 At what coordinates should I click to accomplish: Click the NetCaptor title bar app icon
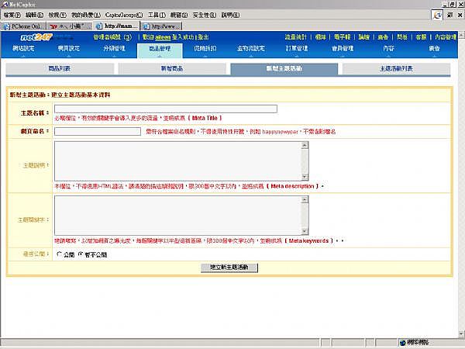(5, 4)
